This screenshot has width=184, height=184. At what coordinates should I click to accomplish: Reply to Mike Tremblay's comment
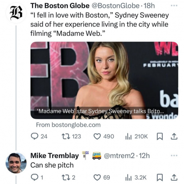(37, 177)
